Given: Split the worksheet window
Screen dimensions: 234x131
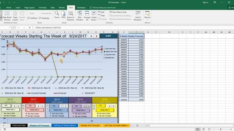Looking at the screenshot, I should [x=101, y=12].
